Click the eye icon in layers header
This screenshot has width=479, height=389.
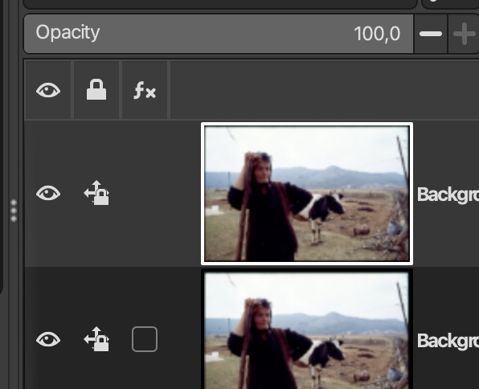click(x=48, y=91)
